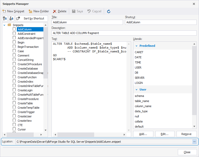Viewport: 199px width, 157px height.
Task: Click the New Snippet toolbar button
Action: (x=13, y=11)
